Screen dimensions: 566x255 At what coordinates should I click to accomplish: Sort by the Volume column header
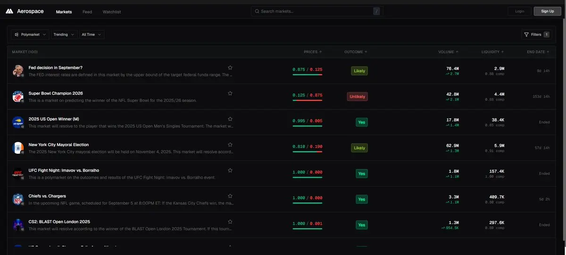(448, 52)
